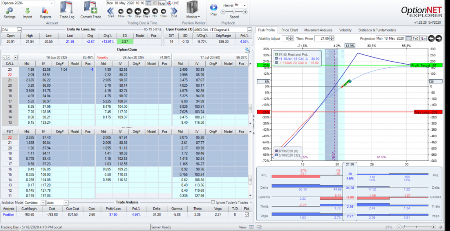Viewport: 450px width, 231px height.
Task: Move projection date forward with right arrow
Action: [439, 38]
